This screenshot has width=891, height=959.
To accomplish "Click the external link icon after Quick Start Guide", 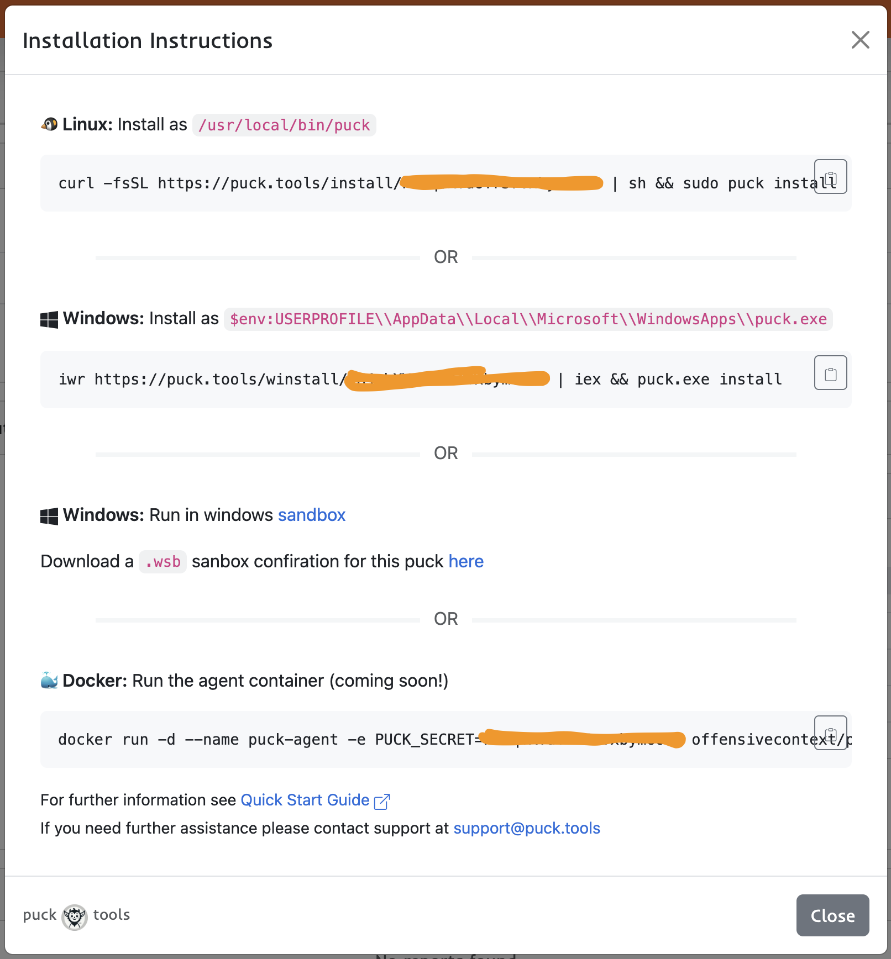I will click(x=382, y=801).
